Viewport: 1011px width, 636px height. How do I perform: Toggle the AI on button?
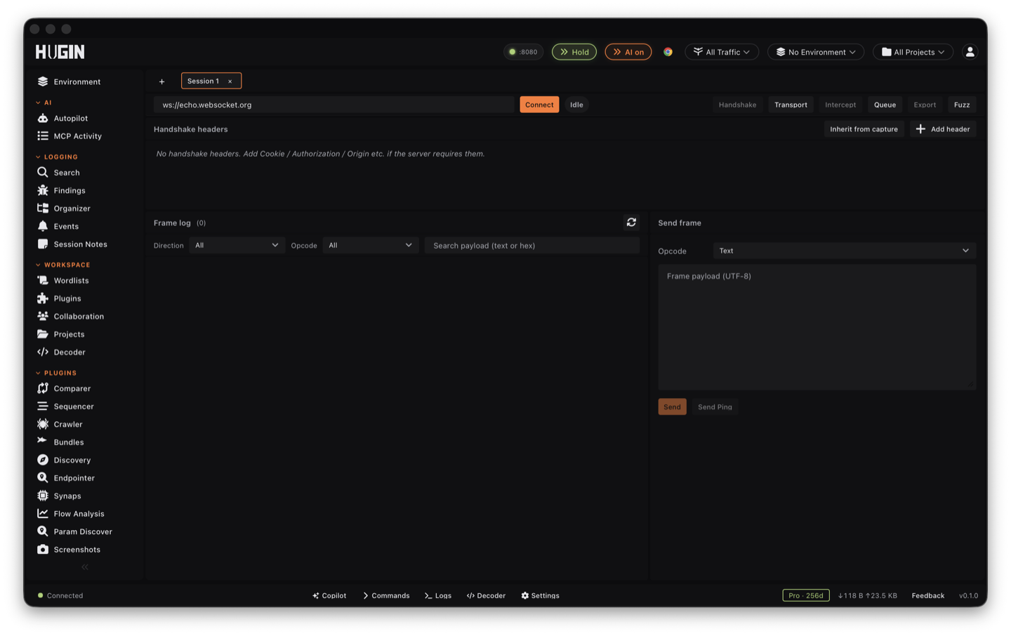click(x=628, y=52)
